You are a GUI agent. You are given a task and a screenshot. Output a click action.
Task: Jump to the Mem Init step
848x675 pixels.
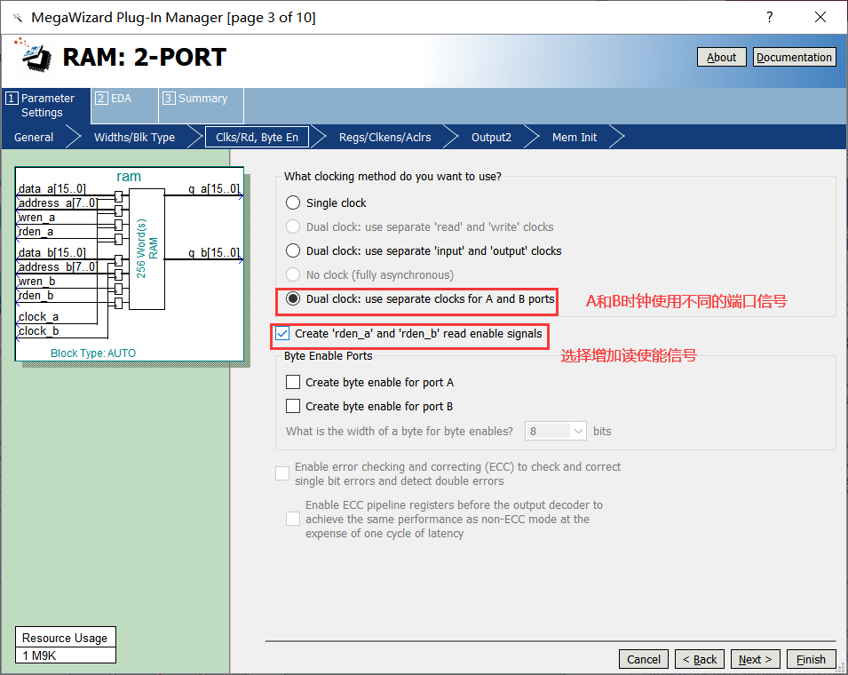click(575, 137)
